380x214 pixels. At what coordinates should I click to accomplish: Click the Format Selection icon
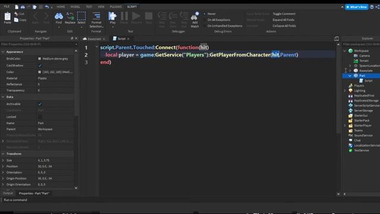[96, 16]
